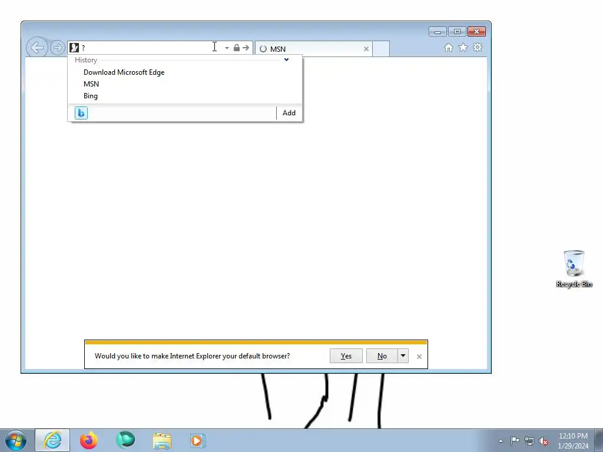Open the Windows Start menu
Image resolution: width=603 pixels, height=452 pixels.
click(x=16, y=440)
